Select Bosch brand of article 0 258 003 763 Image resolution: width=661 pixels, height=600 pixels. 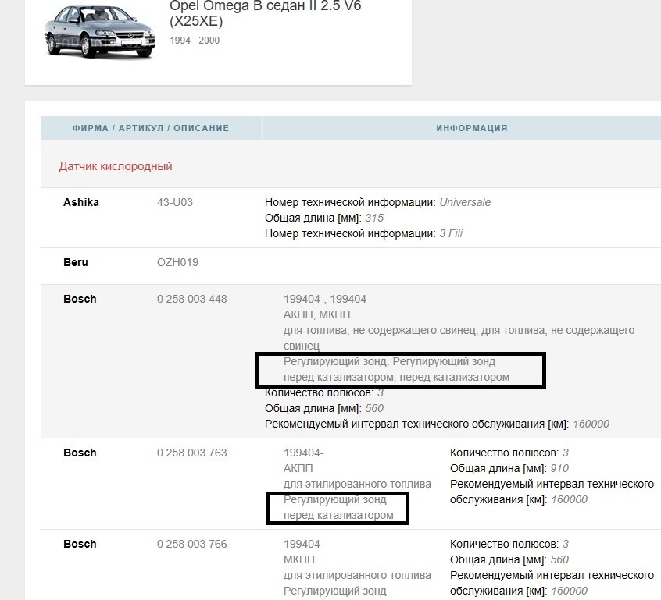tap(80, 453)
